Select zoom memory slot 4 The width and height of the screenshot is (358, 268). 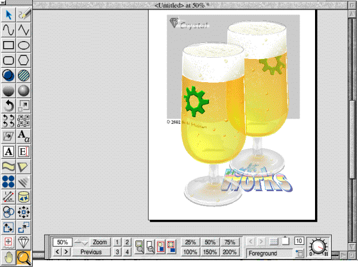pyautogui.click(x=127, y=252)
